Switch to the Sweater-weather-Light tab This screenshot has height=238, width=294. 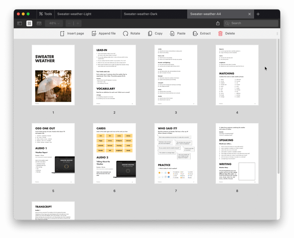[74, 14]
